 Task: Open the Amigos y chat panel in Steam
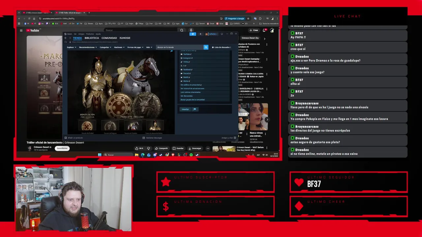coord(229,138)
